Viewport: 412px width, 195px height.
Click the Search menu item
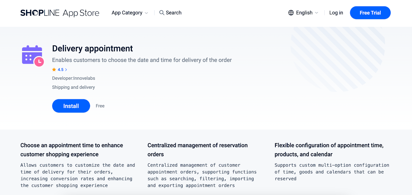pyautogui.click(x=174, y=13)
